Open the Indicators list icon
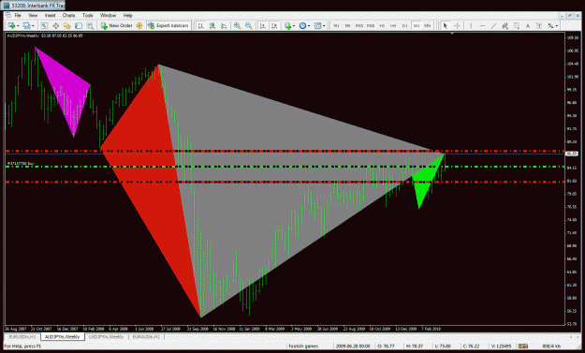585x353 pixels. [288, 25]
